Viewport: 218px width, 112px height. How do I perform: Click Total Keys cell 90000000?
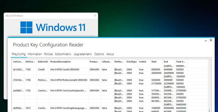(181, 108)
